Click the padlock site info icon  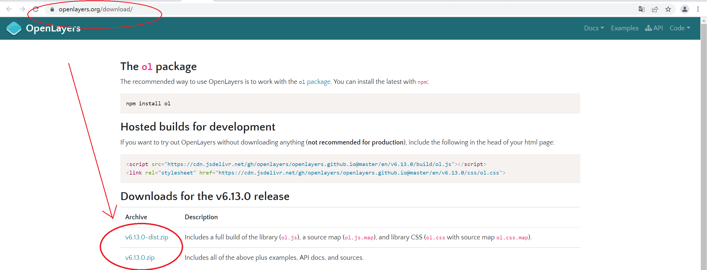[x=52, y=9]
